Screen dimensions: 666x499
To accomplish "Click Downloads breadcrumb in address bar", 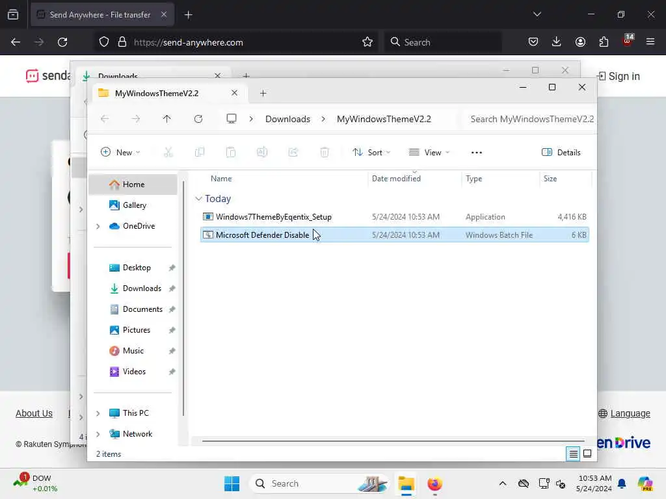I will 287,120.
